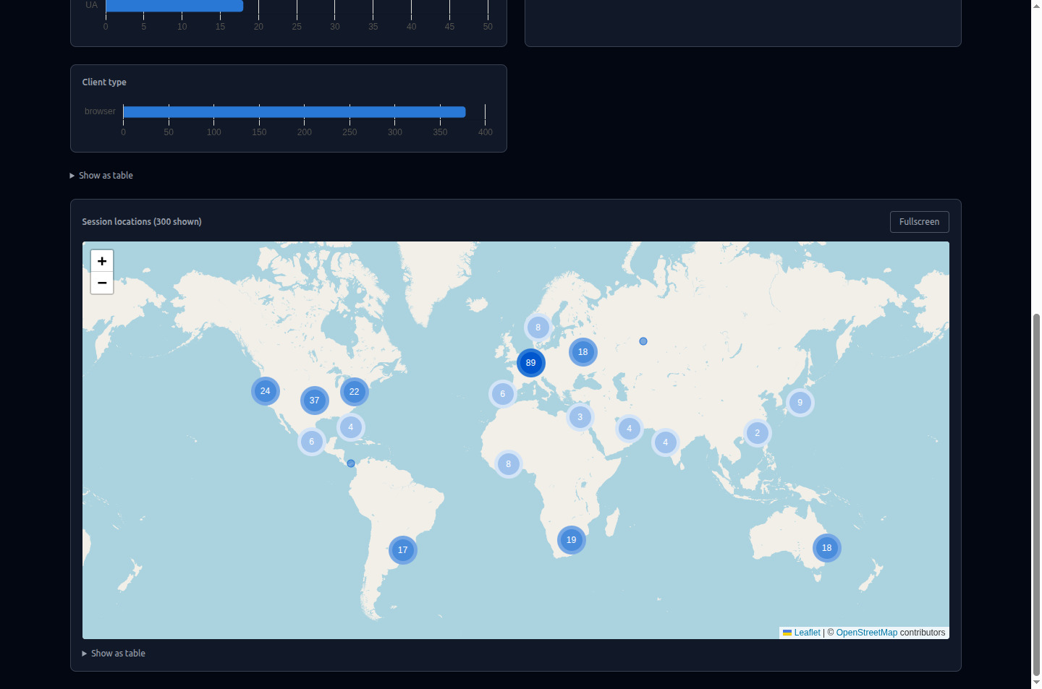Click the browser bar in Client type chart
Viewport: 1042px width, 689px height.
tap(295, 112)
